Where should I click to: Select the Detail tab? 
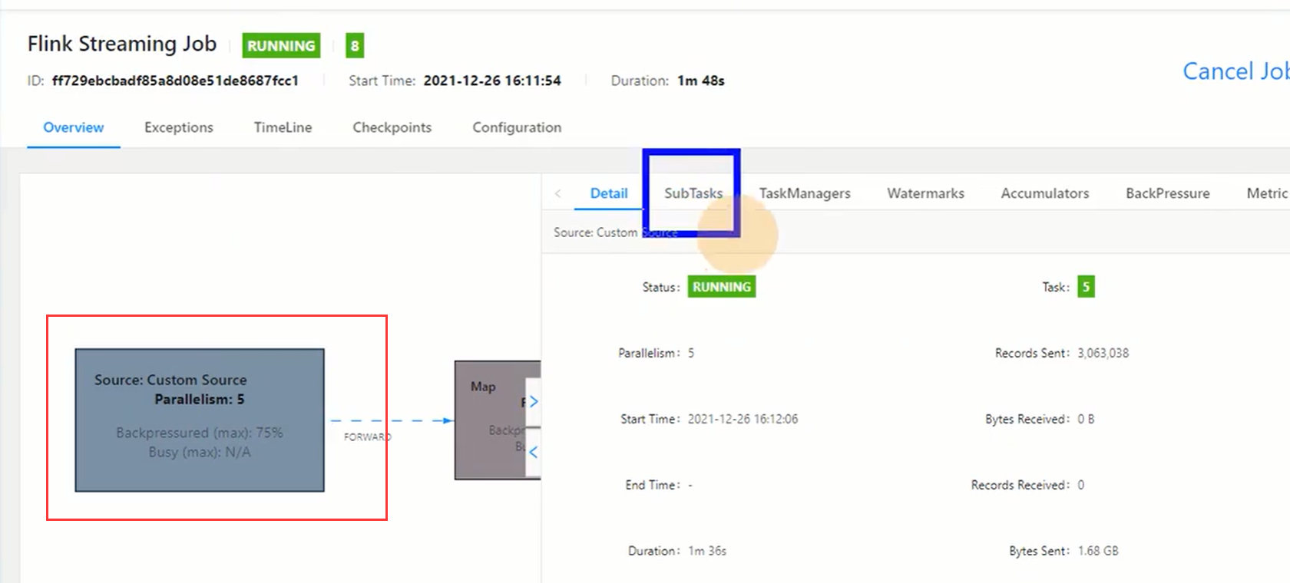click(609, 193)
